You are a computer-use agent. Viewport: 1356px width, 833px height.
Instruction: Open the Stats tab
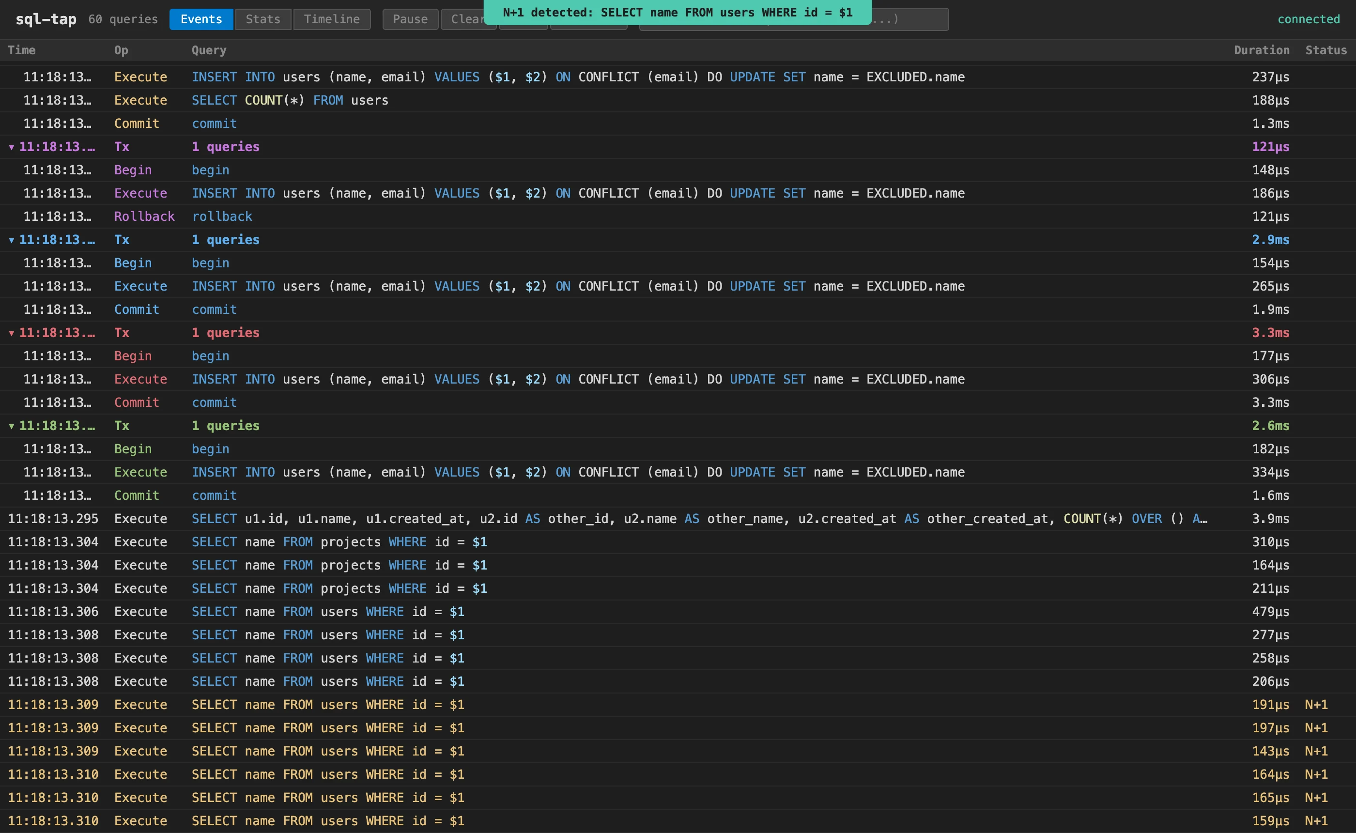pos(262,19)
